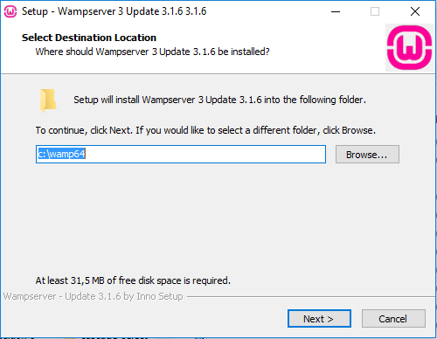Open the Browse... folder dialog
The image size is (437, 339).
coord(367,155)
